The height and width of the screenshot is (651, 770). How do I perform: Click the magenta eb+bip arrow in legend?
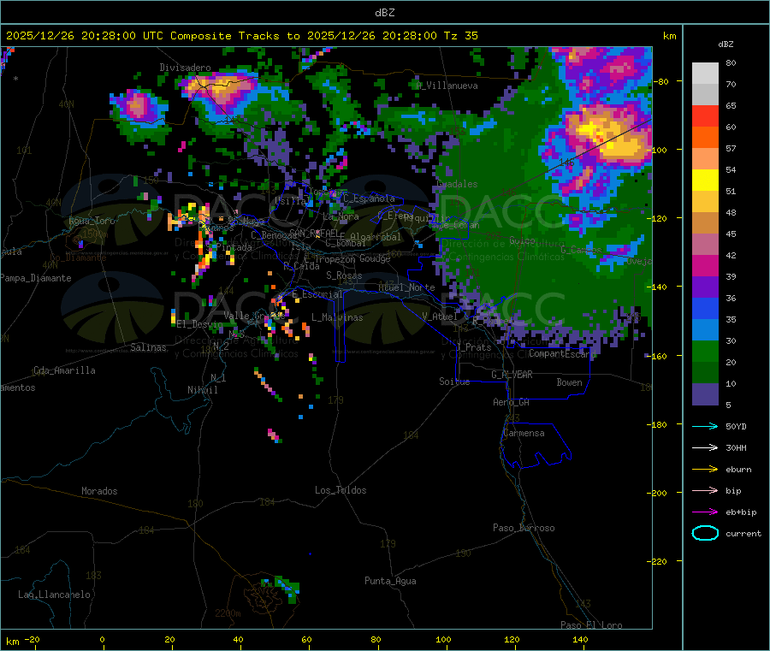pyautogui.click(x=705, y=512)
